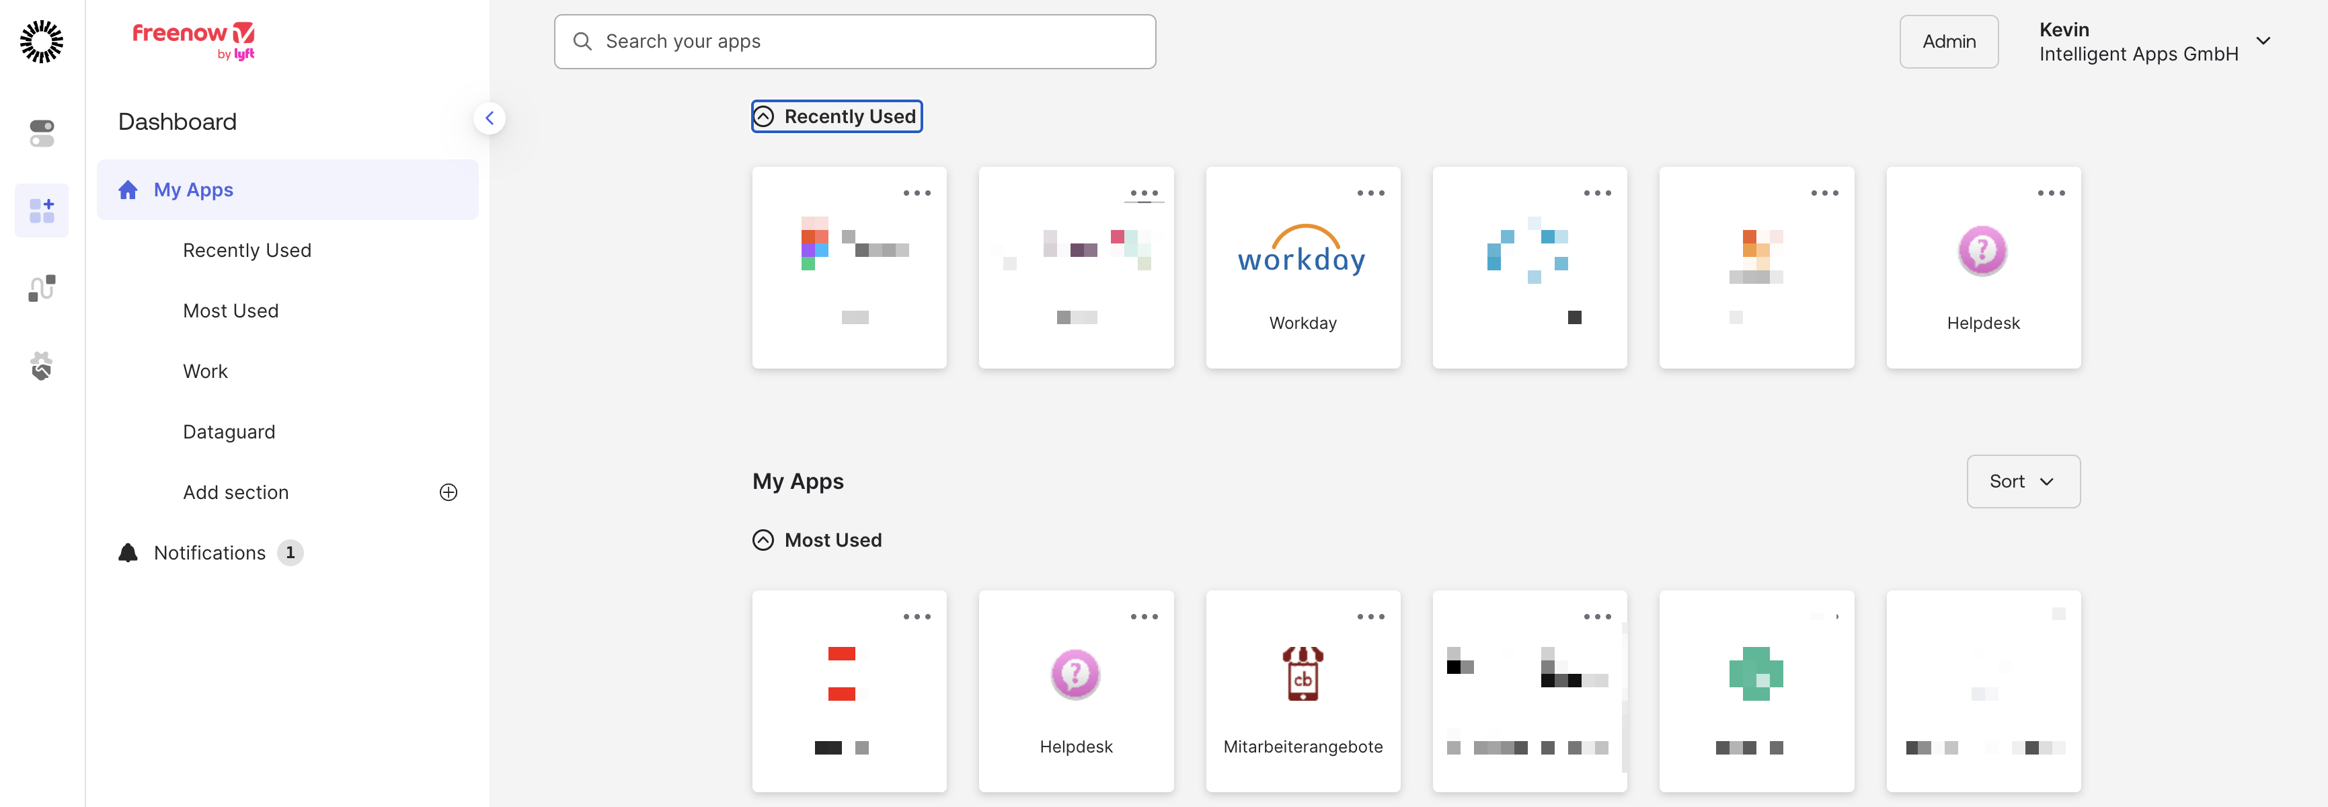
Task: Expand the Kevin account menu chevron
Action: pos(2264,42)
